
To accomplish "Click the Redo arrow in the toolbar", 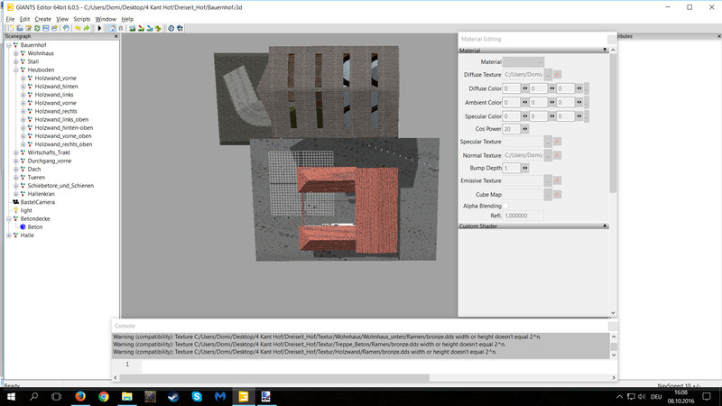I will (87, 28).
